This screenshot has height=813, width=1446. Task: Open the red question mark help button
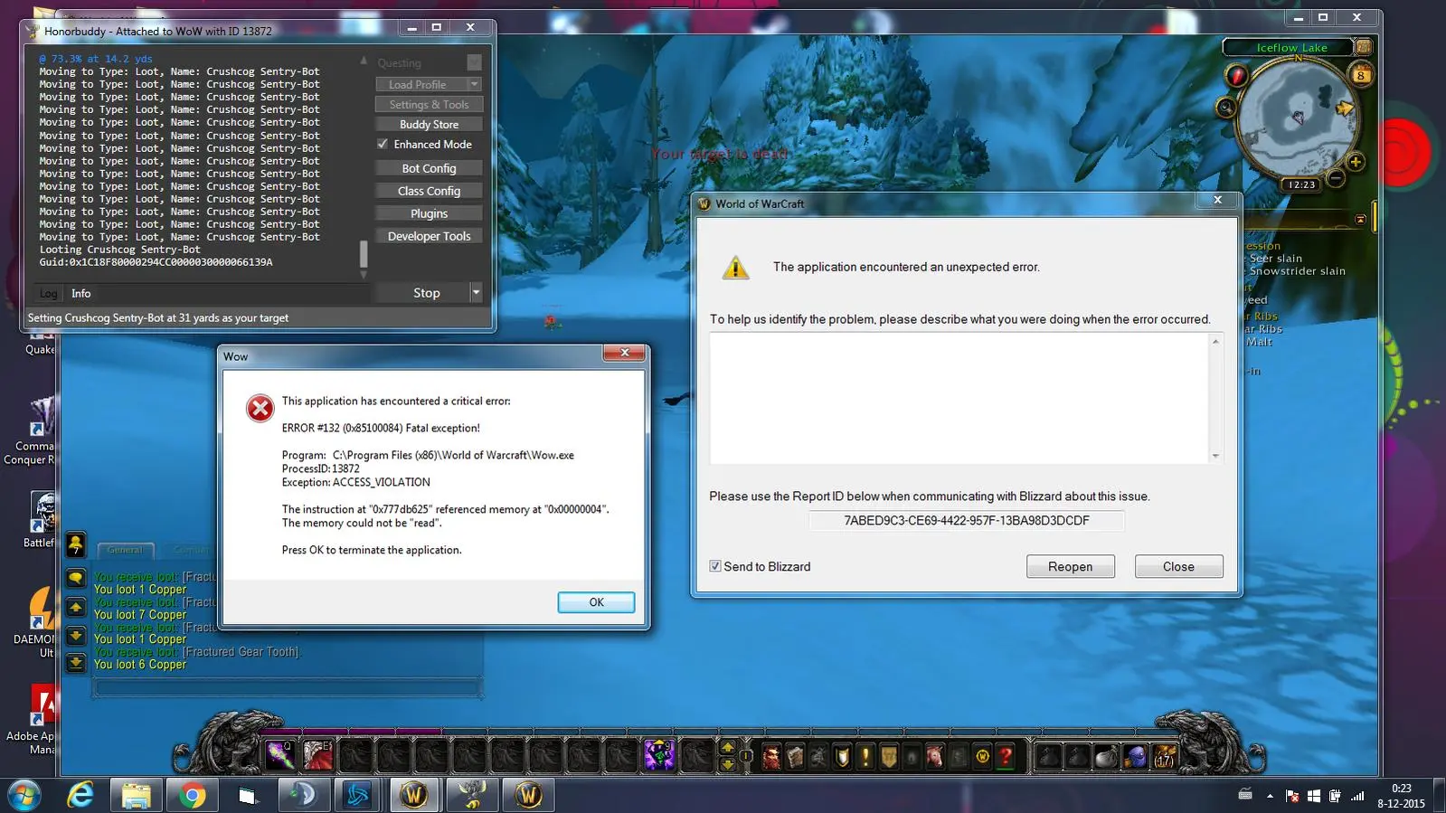pos(1006,756)
